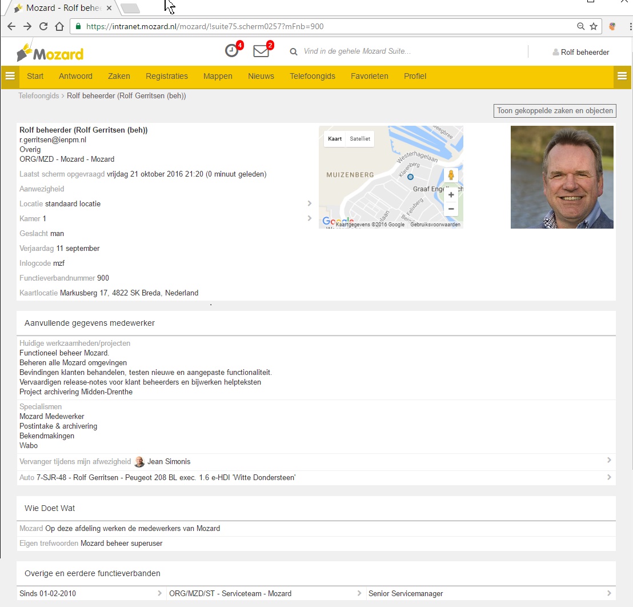Open the Antwoord menu item
This screenshot has height=607, width=633.
click(75, 76)
